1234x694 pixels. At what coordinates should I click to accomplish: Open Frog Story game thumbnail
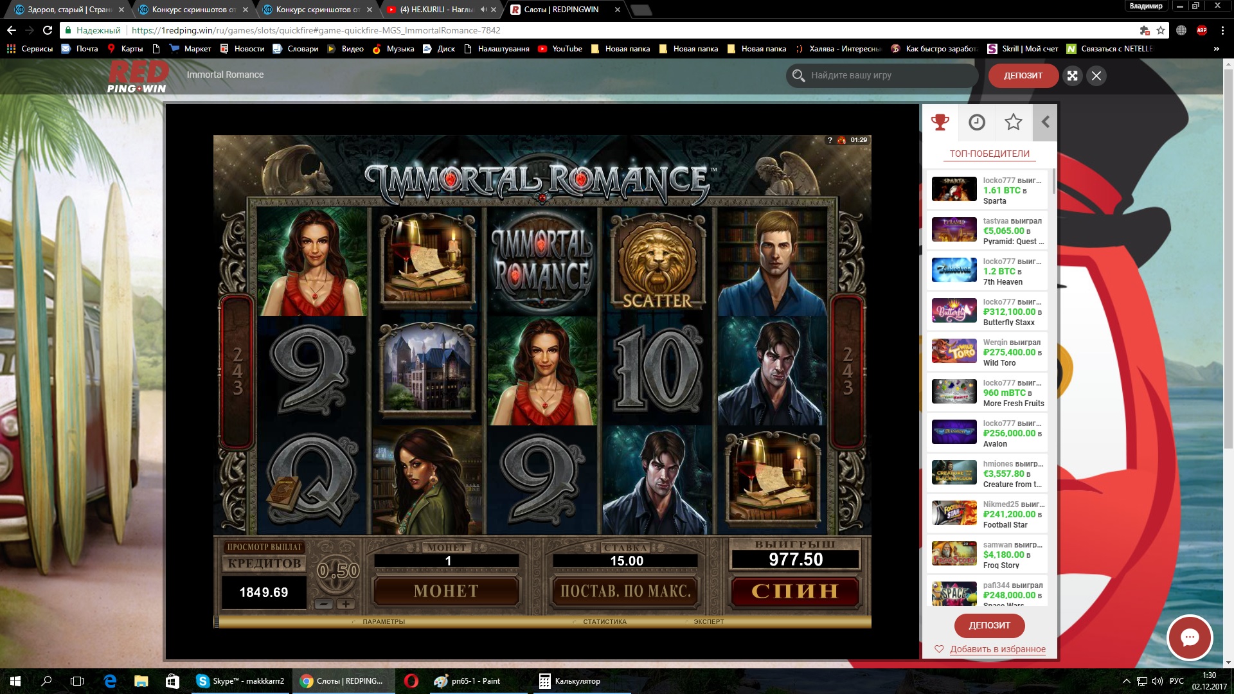(954, 554)
